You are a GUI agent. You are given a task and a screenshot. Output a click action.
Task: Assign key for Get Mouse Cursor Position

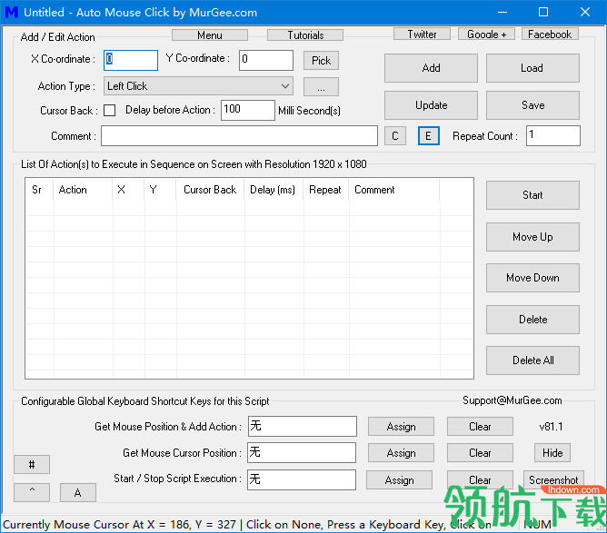401,453
